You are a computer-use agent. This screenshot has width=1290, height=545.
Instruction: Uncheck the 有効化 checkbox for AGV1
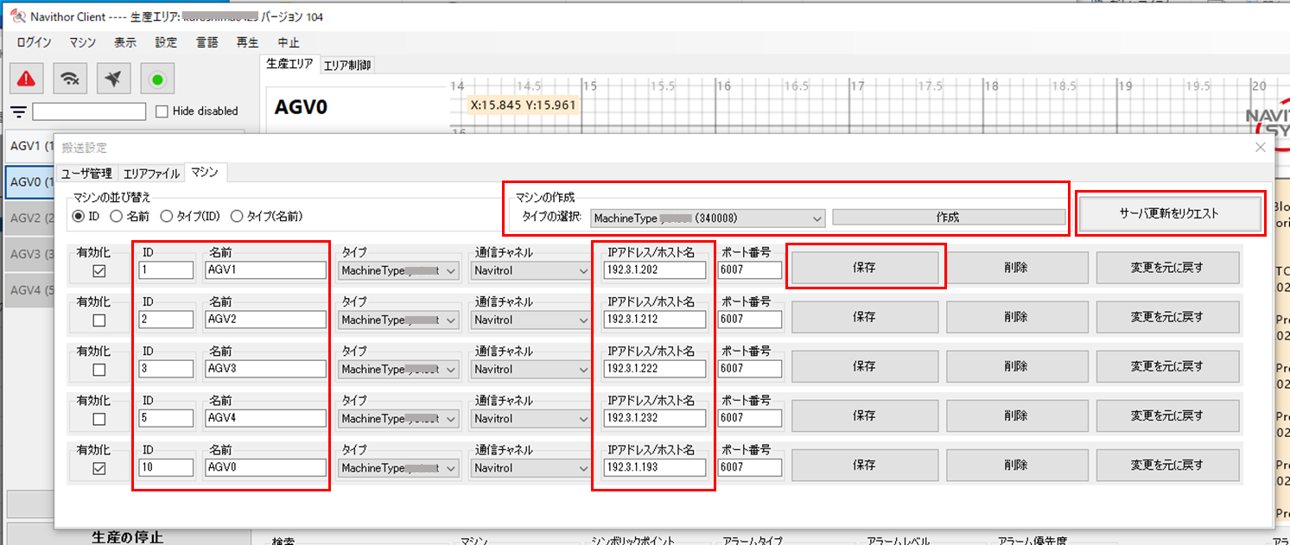point(99,271)
